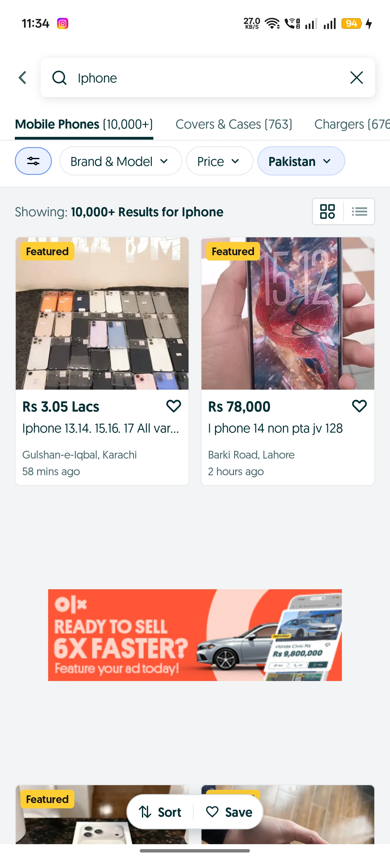Expand the Brand & Model dropdown

click(x=121, y=161)
